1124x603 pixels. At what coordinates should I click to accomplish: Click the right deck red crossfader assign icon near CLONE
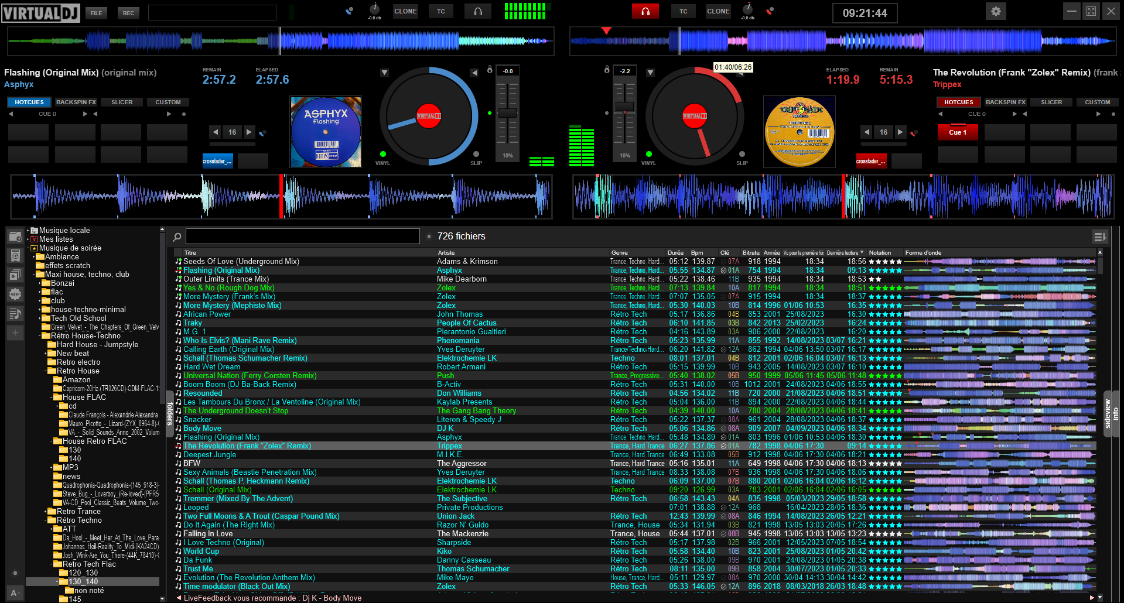pyautogui.click(x=770, y=11)
